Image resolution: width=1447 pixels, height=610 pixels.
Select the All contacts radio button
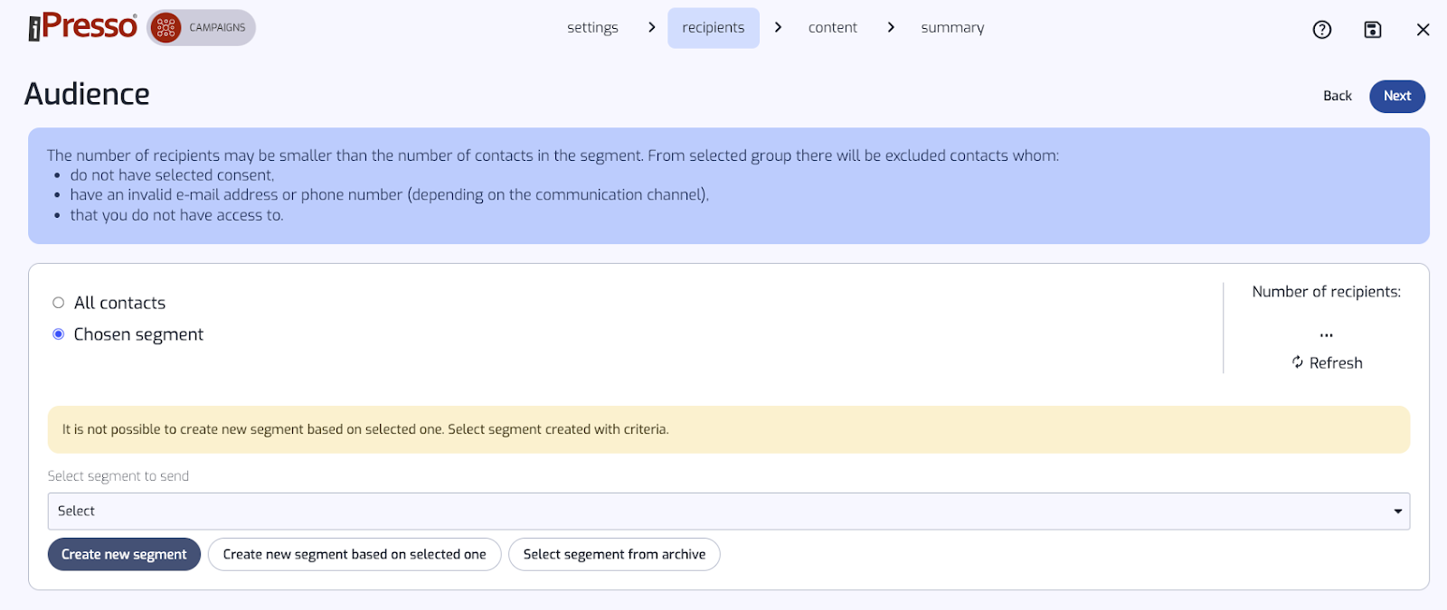click(59, 303)
